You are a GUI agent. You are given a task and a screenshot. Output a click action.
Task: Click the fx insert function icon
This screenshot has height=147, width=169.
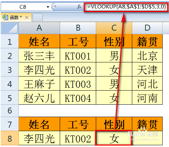79,7
